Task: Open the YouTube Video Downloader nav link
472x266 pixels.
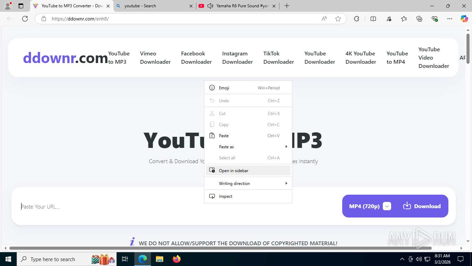Action: (x=434, y=57)
